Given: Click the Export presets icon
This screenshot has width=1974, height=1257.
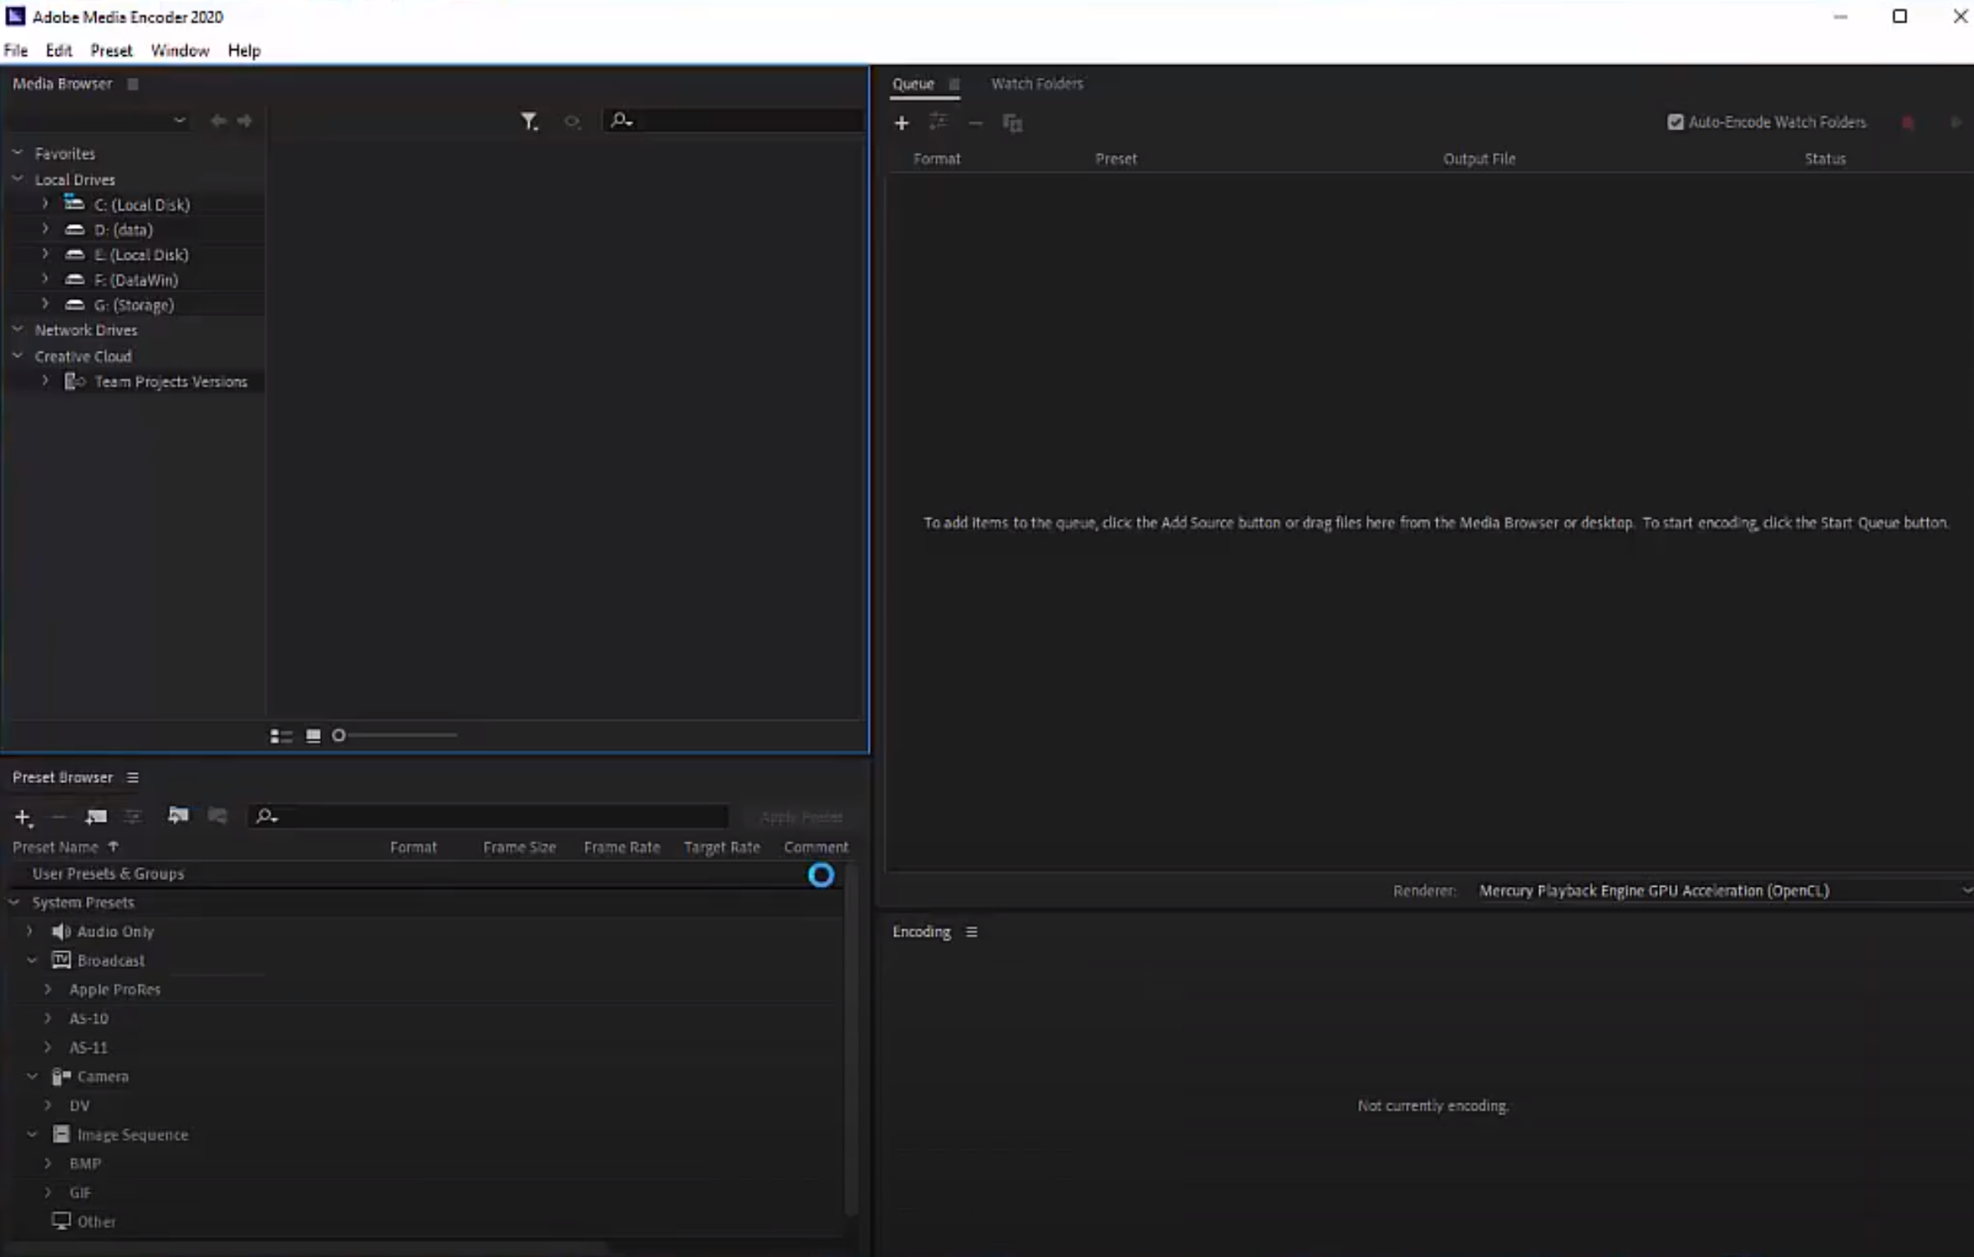Looking at the screenshot, I should (x=217, y=816).
